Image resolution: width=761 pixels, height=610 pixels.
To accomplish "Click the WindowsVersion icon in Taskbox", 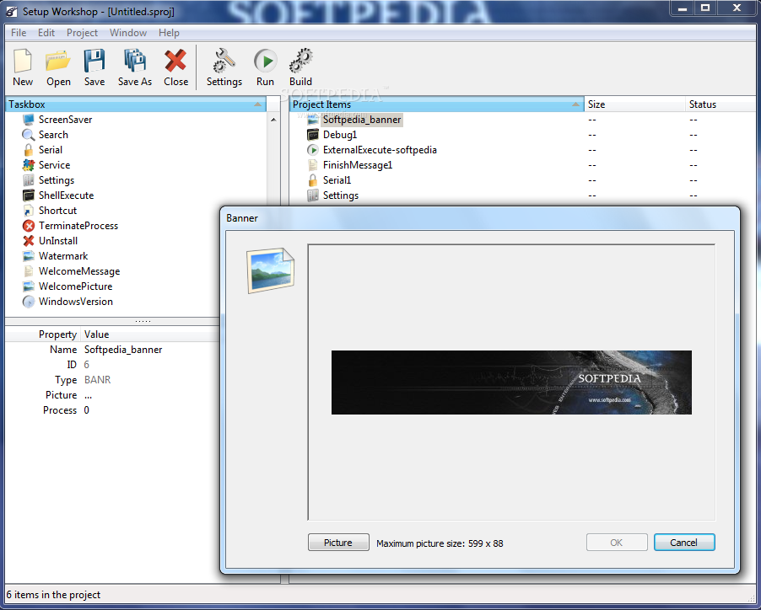I will tap(29, 302).
